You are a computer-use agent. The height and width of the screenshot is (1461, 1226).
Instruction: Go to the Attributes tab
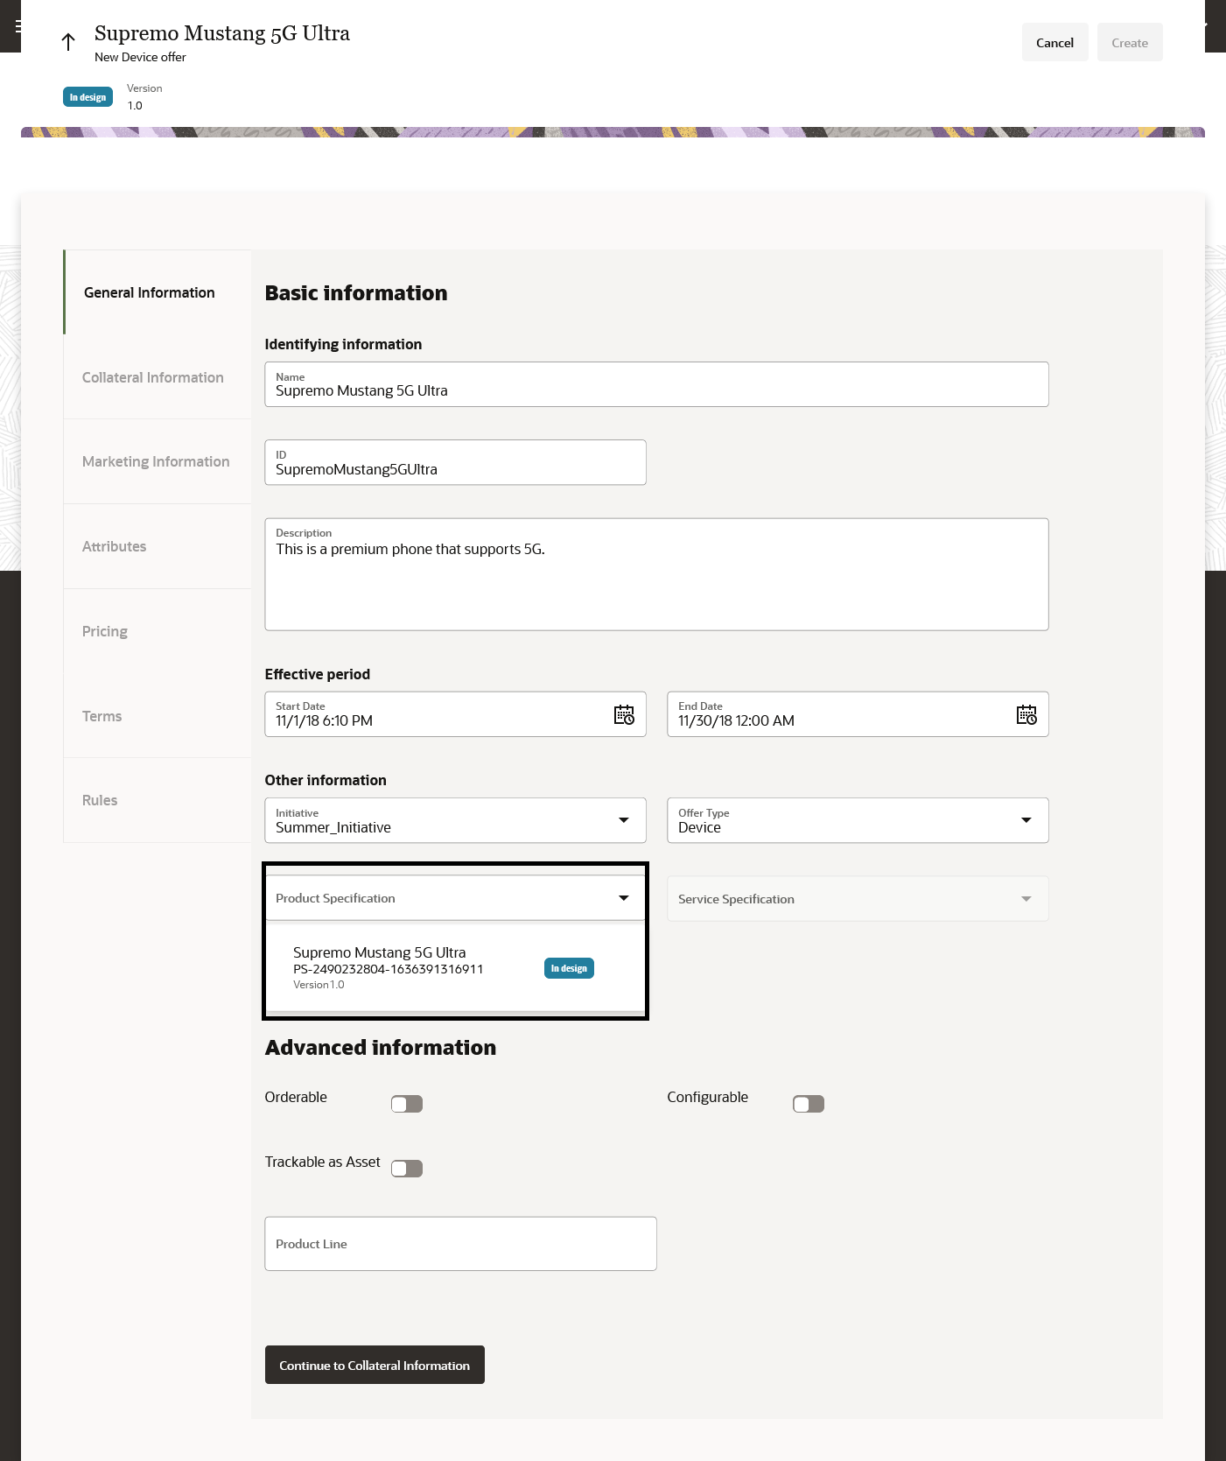coord(115,546)
